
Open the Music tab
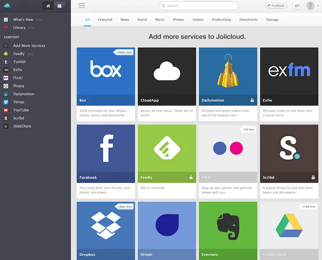pos(160,20)
